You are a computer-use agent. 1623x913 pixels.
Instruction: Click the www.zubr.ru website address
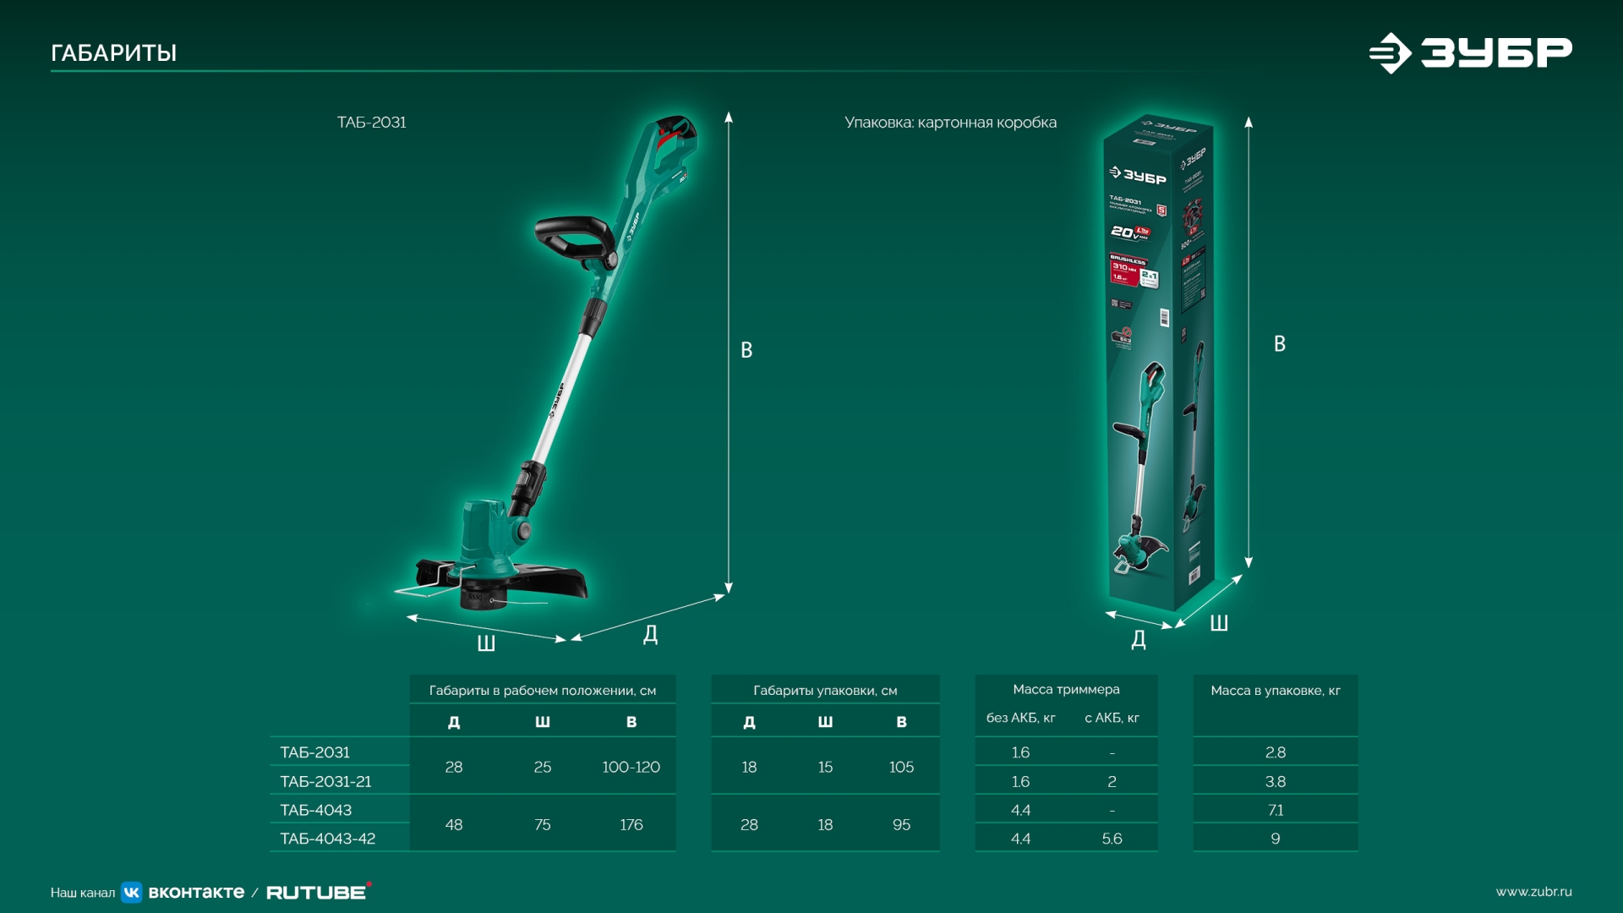[x=1533, y=891]
